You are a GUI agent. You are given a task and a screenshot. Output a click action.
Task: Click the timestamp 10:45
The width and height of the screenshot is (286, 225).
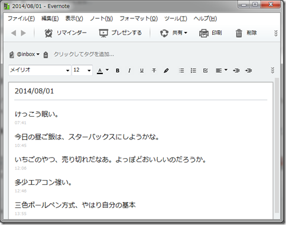(21, 146)
